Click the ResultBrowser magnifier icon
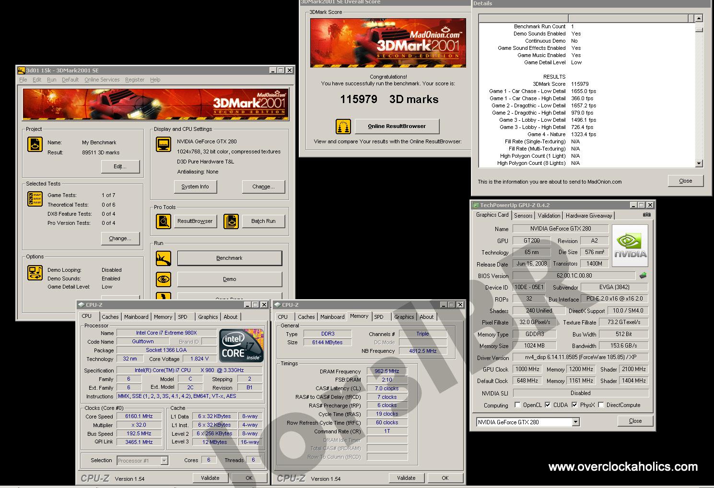714x488 pixels. [x=164, y=221]
